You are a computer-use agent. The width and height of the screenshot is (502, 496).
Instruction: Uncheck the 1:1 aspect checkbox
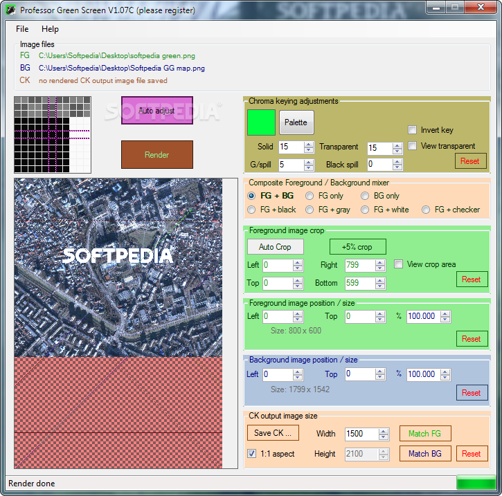pos(251,454)
